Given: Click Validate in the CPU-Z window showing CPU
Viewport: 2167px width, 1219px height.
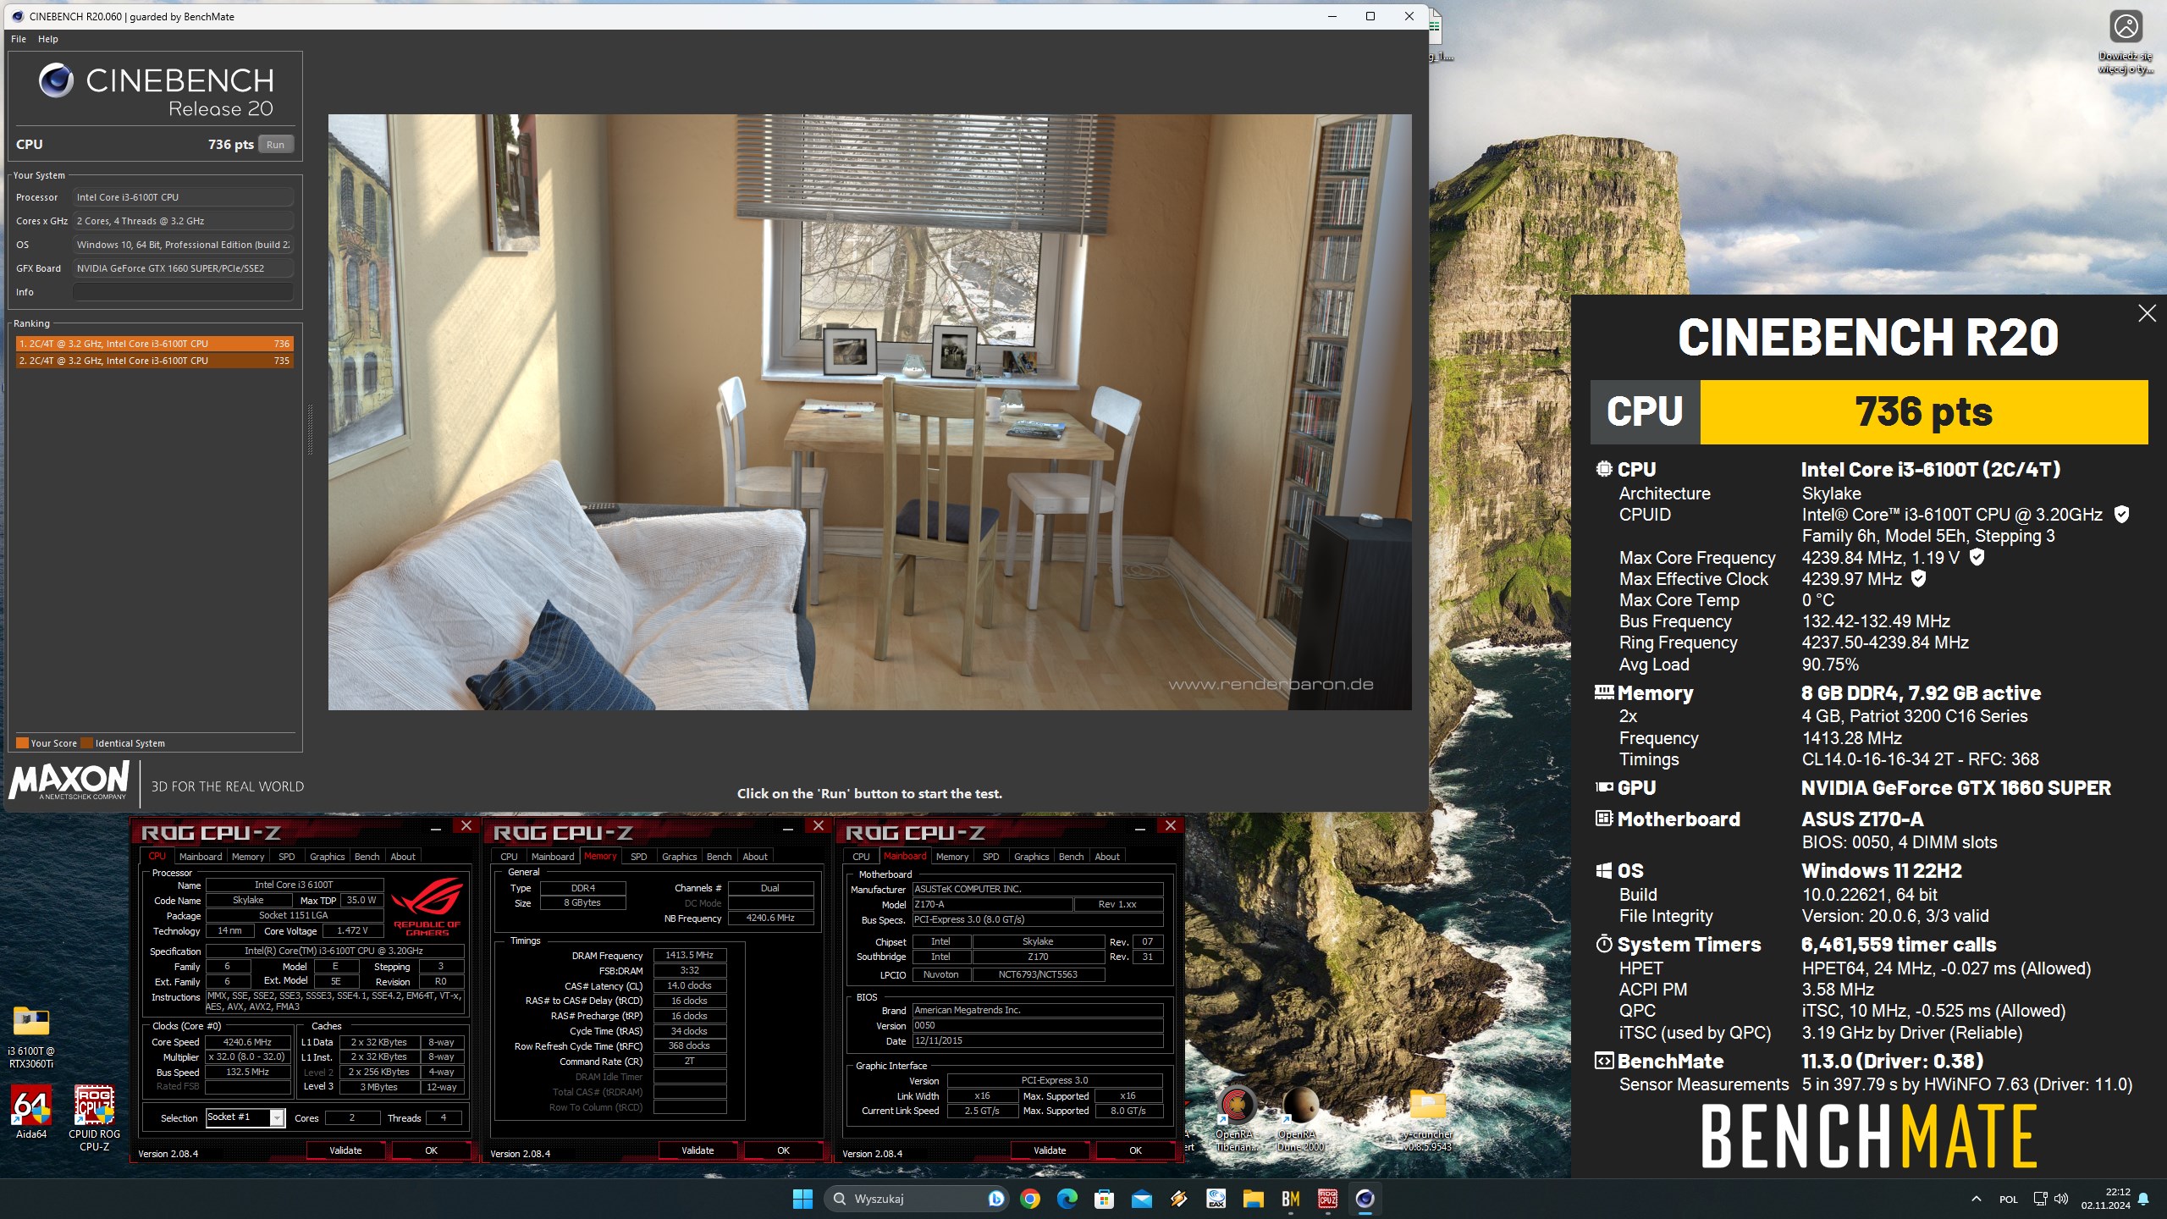Looking at the screenshot, I should (345, 1150).
